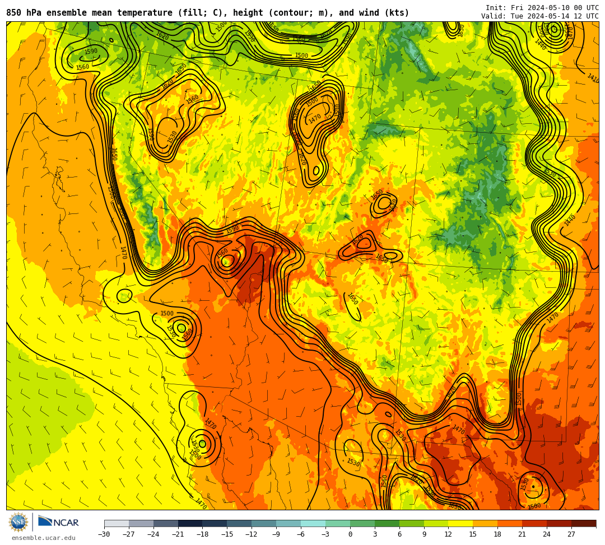Click the Init: Fri 2024-05-10 00 UTC text

(x=542, y=8)
